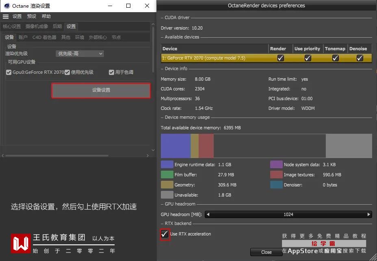Screen dimensions: 377x261
Task: Click the Render column header
Action: coord(280,49)
